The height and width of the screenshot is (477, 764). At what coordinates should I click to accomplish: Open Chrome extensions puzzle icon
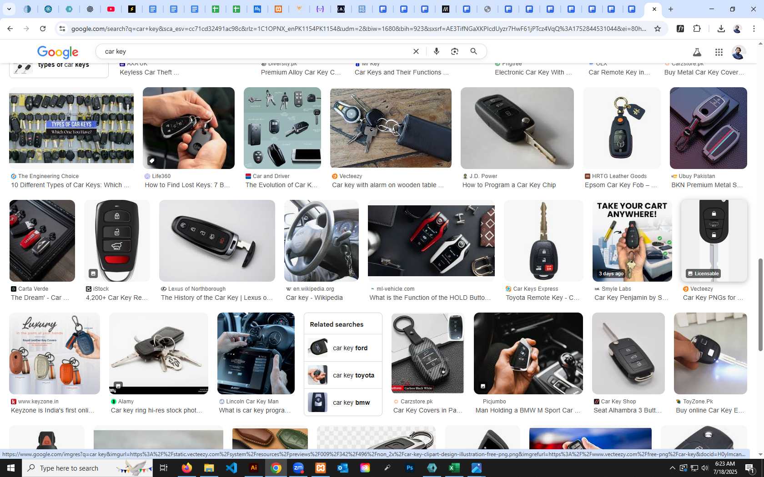click(x=697, y=29)
